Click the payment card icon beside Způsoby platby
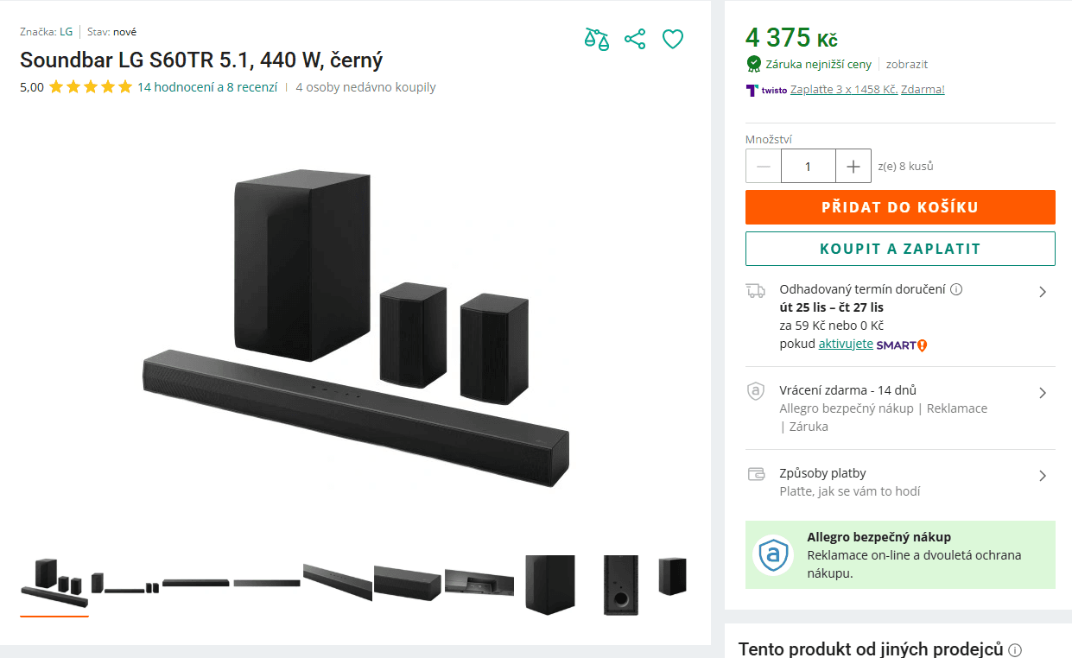This screenshot has height=658, width=1072. click(756, 473)
